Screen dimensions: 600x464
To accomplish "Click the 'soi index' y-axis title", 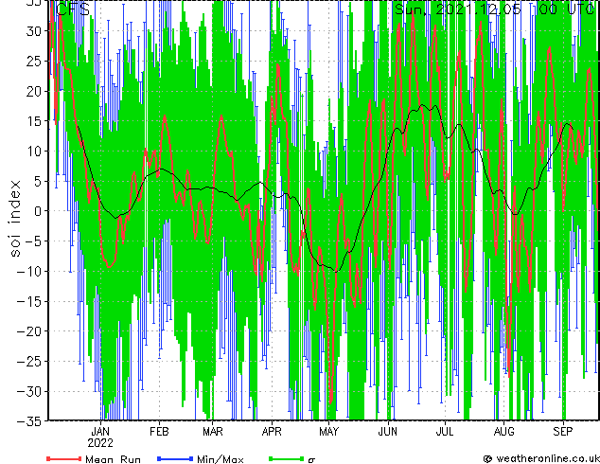I will tap(15, 219).
